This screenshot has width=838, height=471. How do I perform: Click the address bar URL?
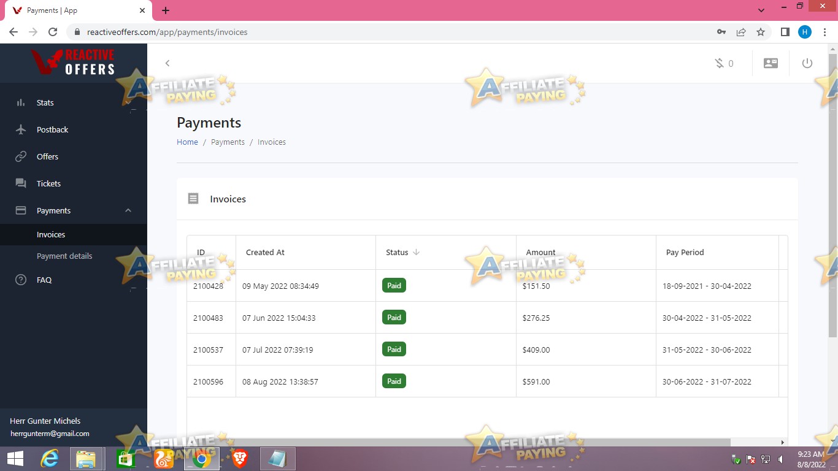(167, 32)
